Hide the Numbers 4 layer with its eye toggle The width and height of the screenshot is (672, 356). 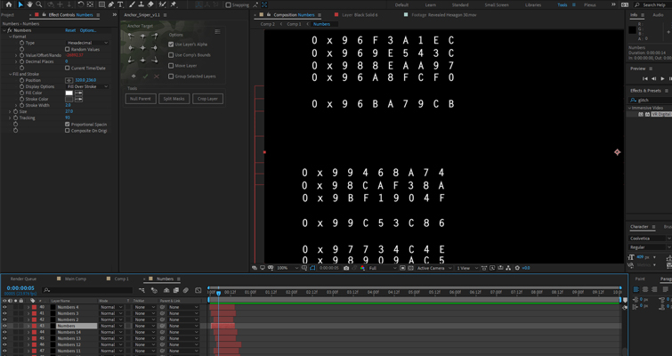pyautogui.click(x=4, y=307)
